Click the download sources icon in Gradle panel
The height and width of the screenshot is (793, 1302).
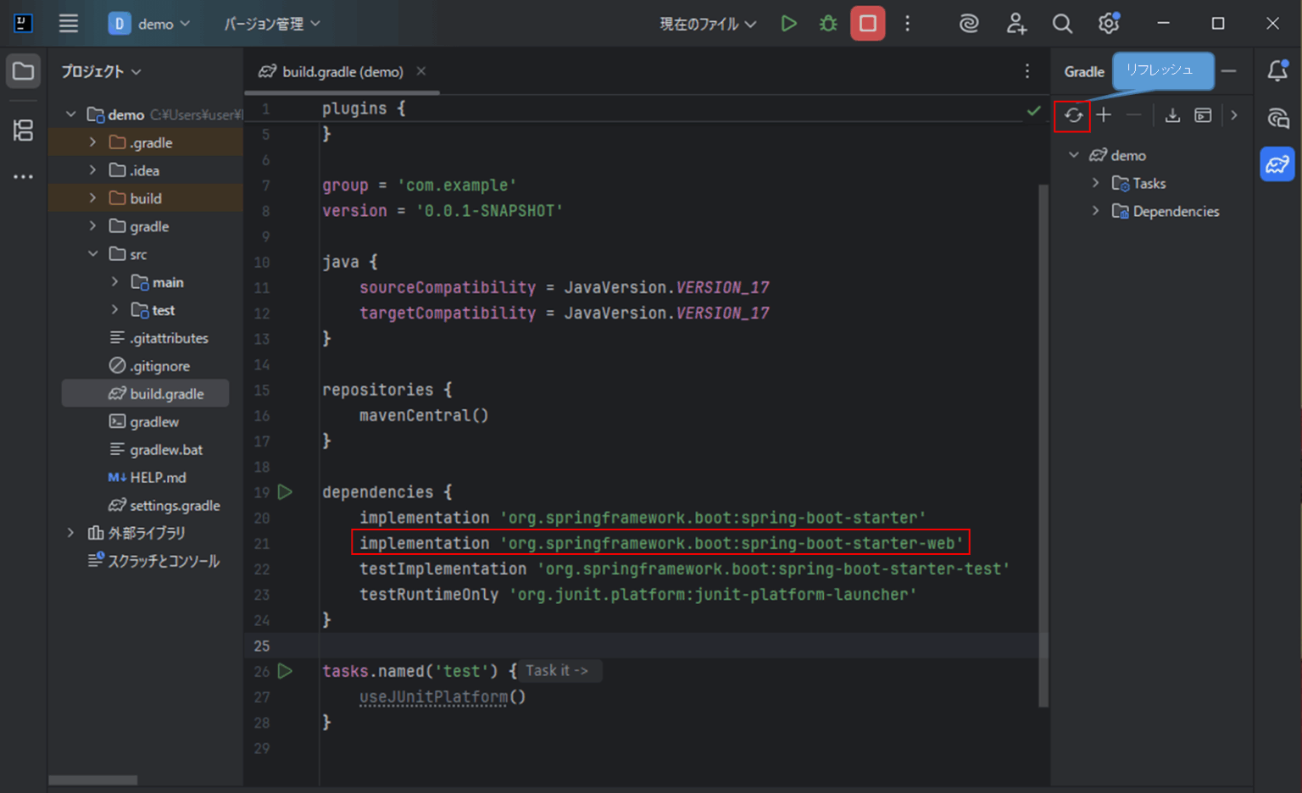(1172, 114)
